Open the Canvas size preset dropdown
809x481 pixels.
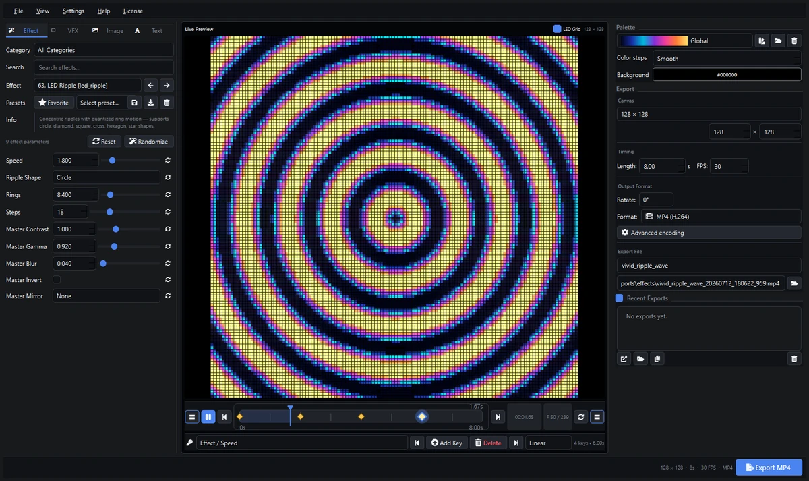coord(709,114)
